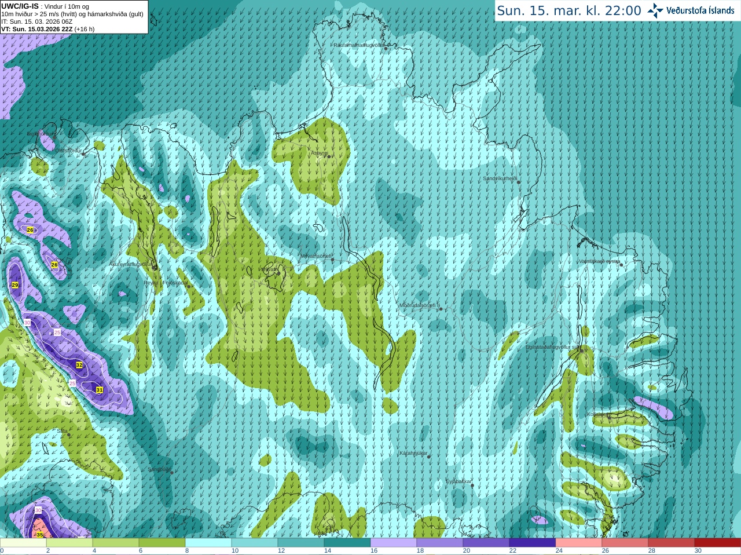The width and height of the screenshot is (741, 555).
Task: Pick the legend swatch between 2 and 4
Action: point(69,543)
